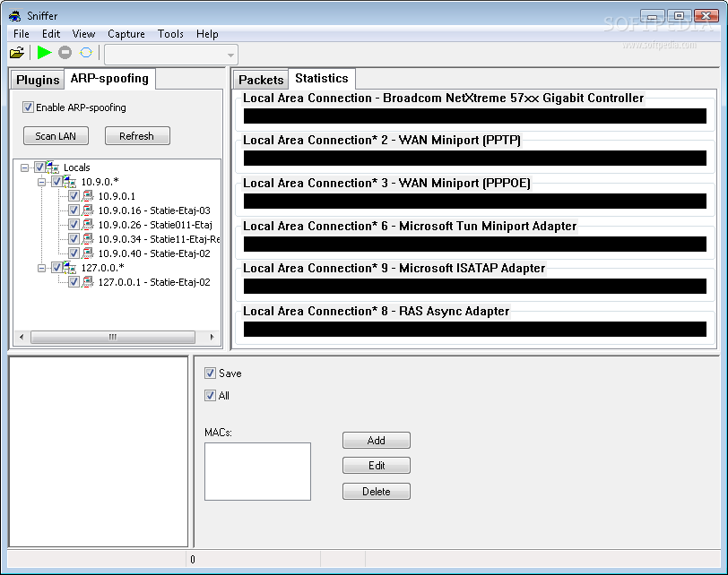Click computer icon beside 10.9.0.34
This screenshot has width=728, height=575.
(x=87, y=239)
